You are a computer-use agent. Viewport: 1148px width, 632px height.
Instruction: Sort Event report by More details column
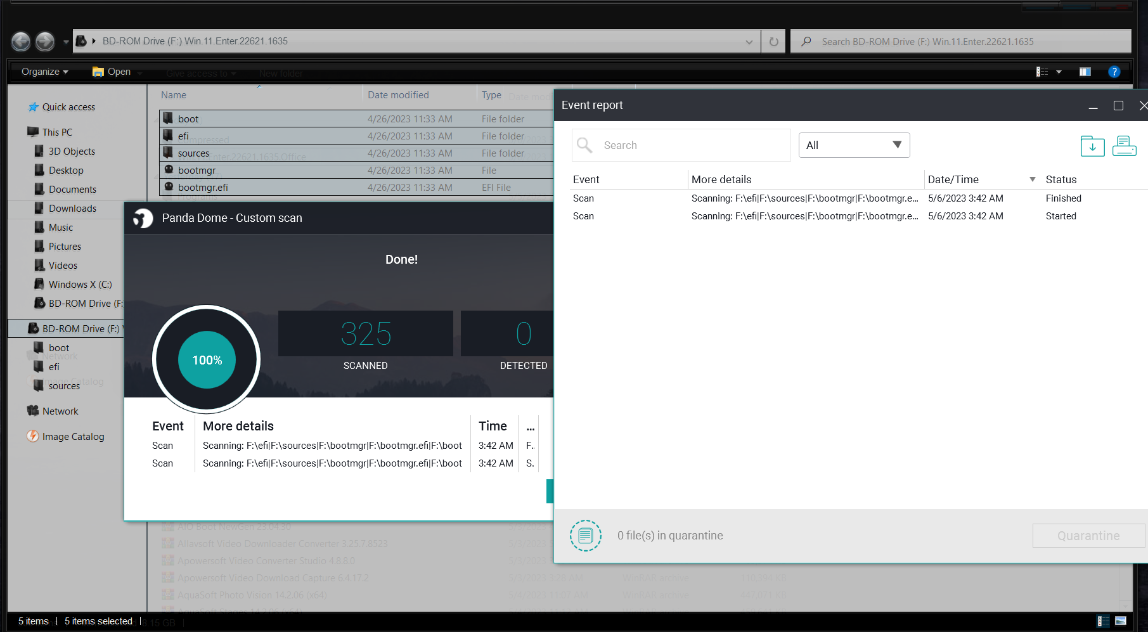click(x=721, y=179)
